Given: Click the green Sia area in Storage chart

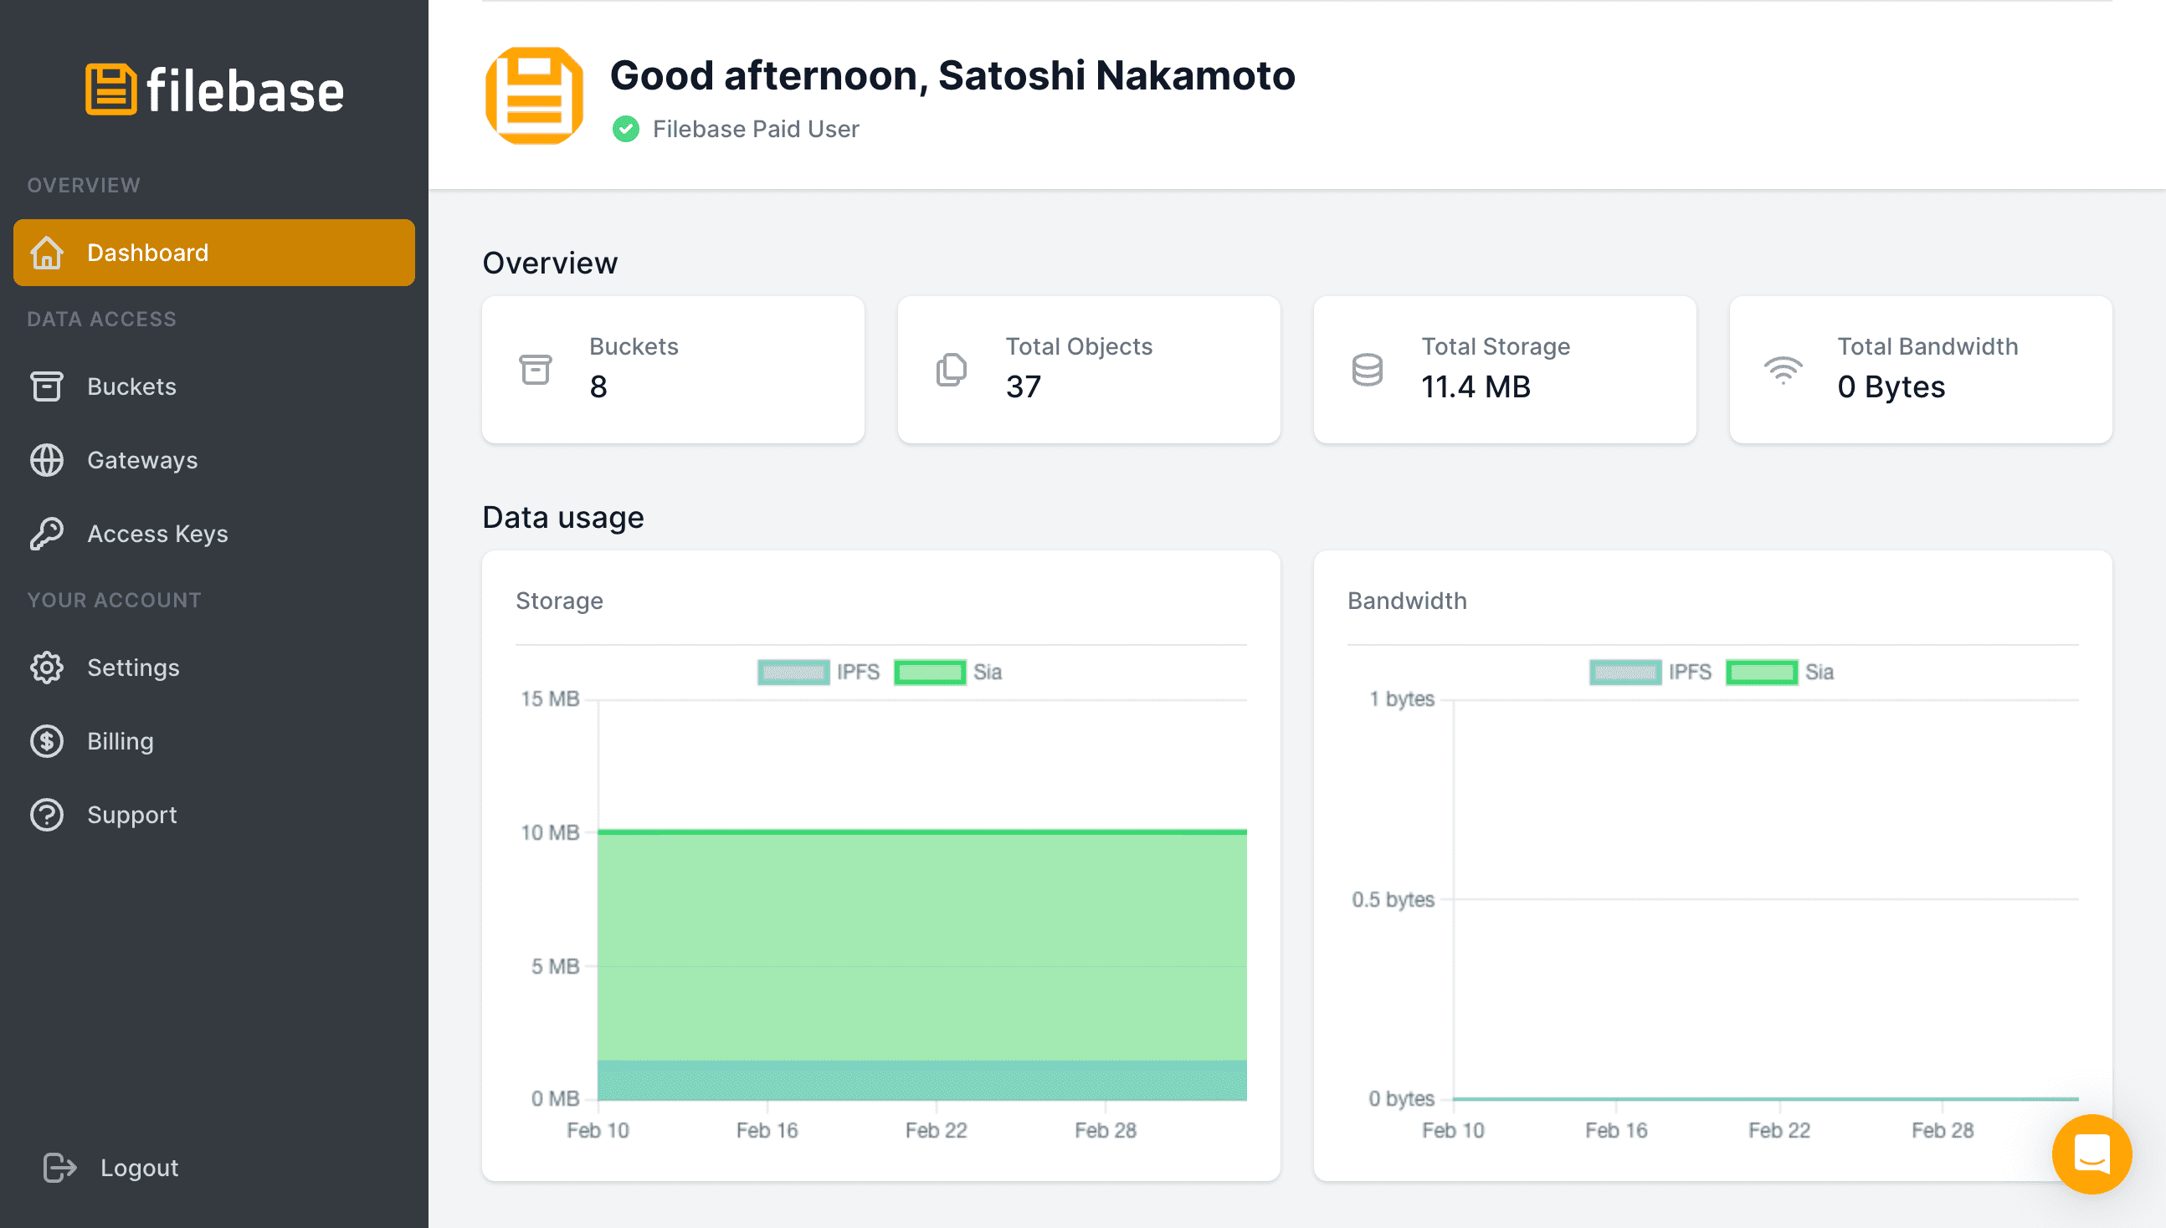Looking at the screenshot, I should point(922,944).
